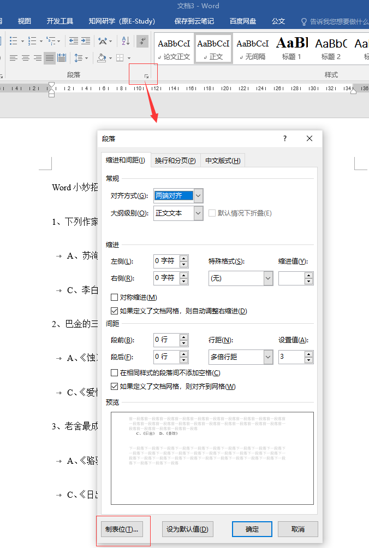Viewport: 369px width, 548px height.
Task: Open the 百度网盘 ribbon tab
Action: [x=243, y=21]
